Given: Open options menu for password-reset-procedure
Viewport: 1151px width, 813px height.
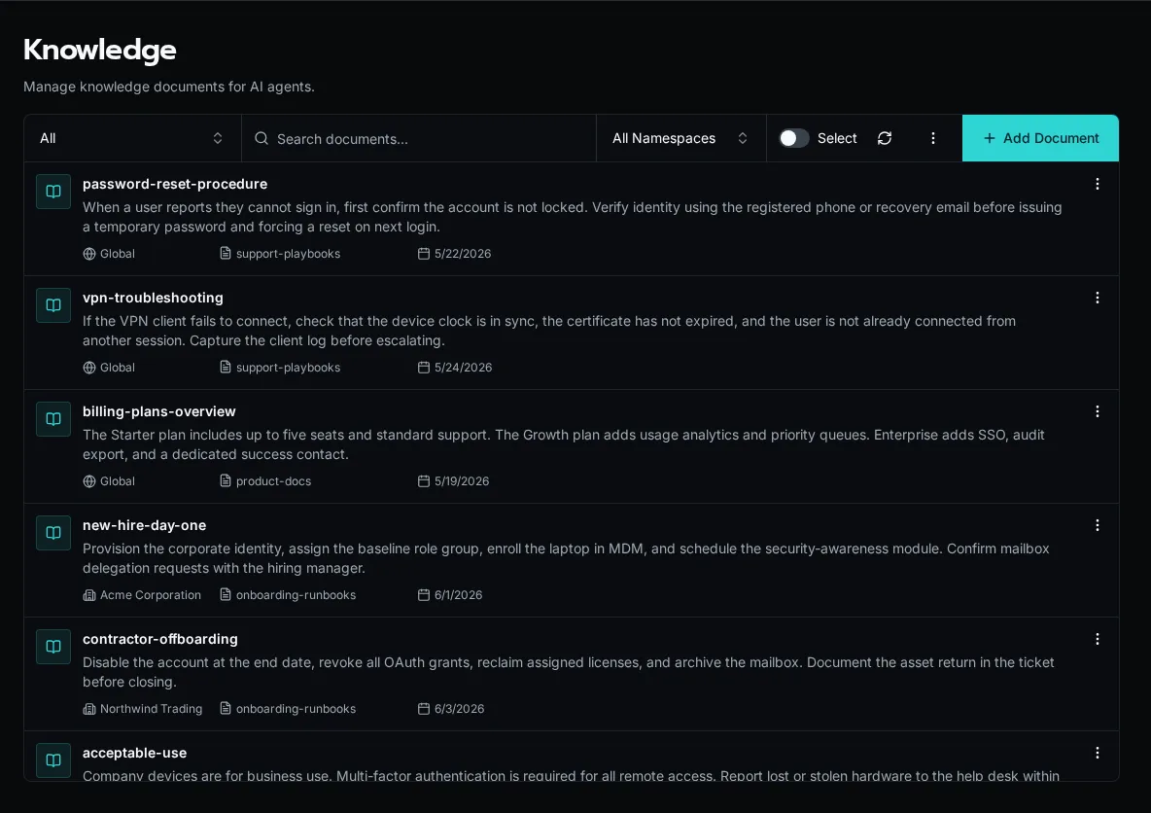Looking at the screenshot, I should [x=1098, y=185].
